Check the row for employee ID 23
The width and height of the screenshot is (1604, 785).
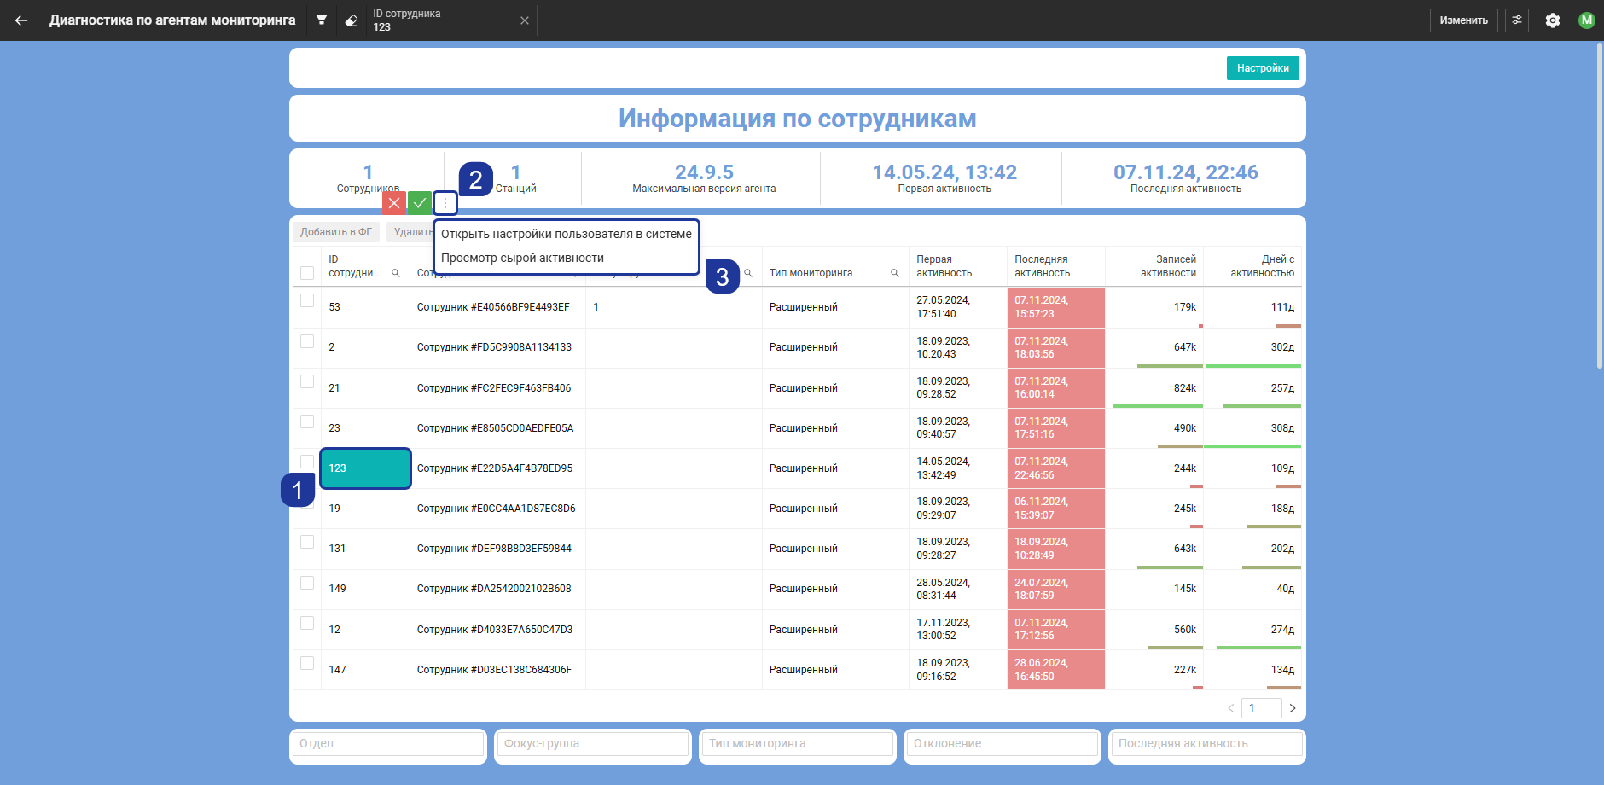click(307, 422)
